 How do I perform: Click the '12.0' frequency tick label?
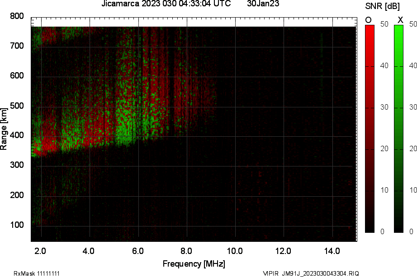coord(283,251)
